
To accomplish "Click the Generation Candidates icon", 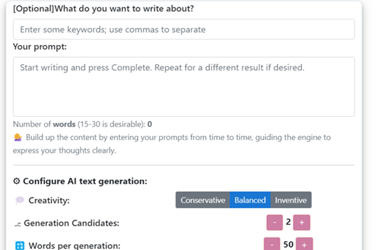I will [x=18, y=223].
